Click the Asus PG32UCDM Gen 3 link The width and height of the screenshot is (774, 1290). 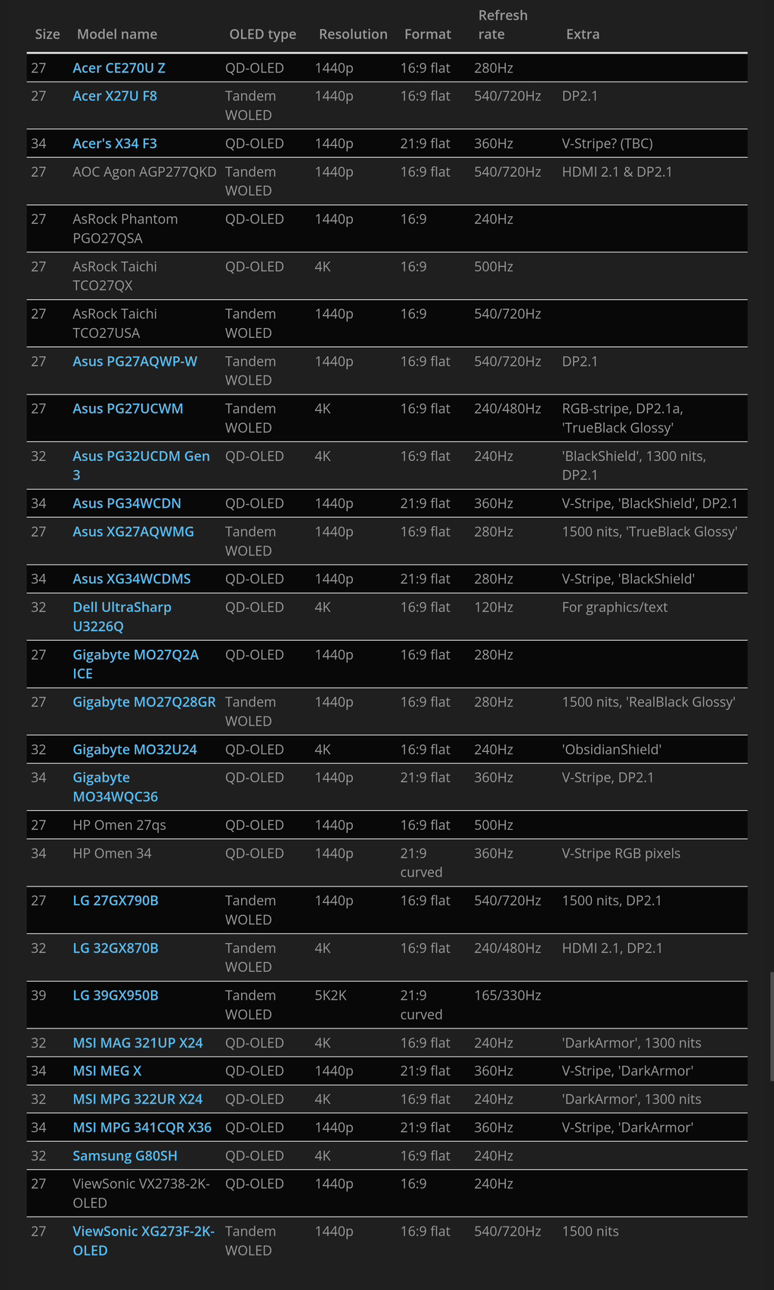(141, 456)
